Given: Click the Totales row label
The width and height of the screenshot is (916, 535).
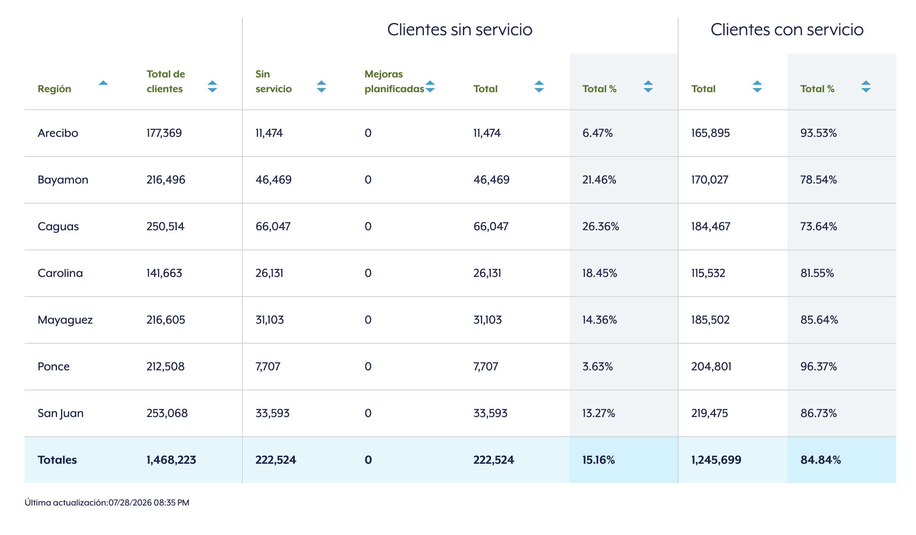Looking at the screenshot, I should (57, 460).
